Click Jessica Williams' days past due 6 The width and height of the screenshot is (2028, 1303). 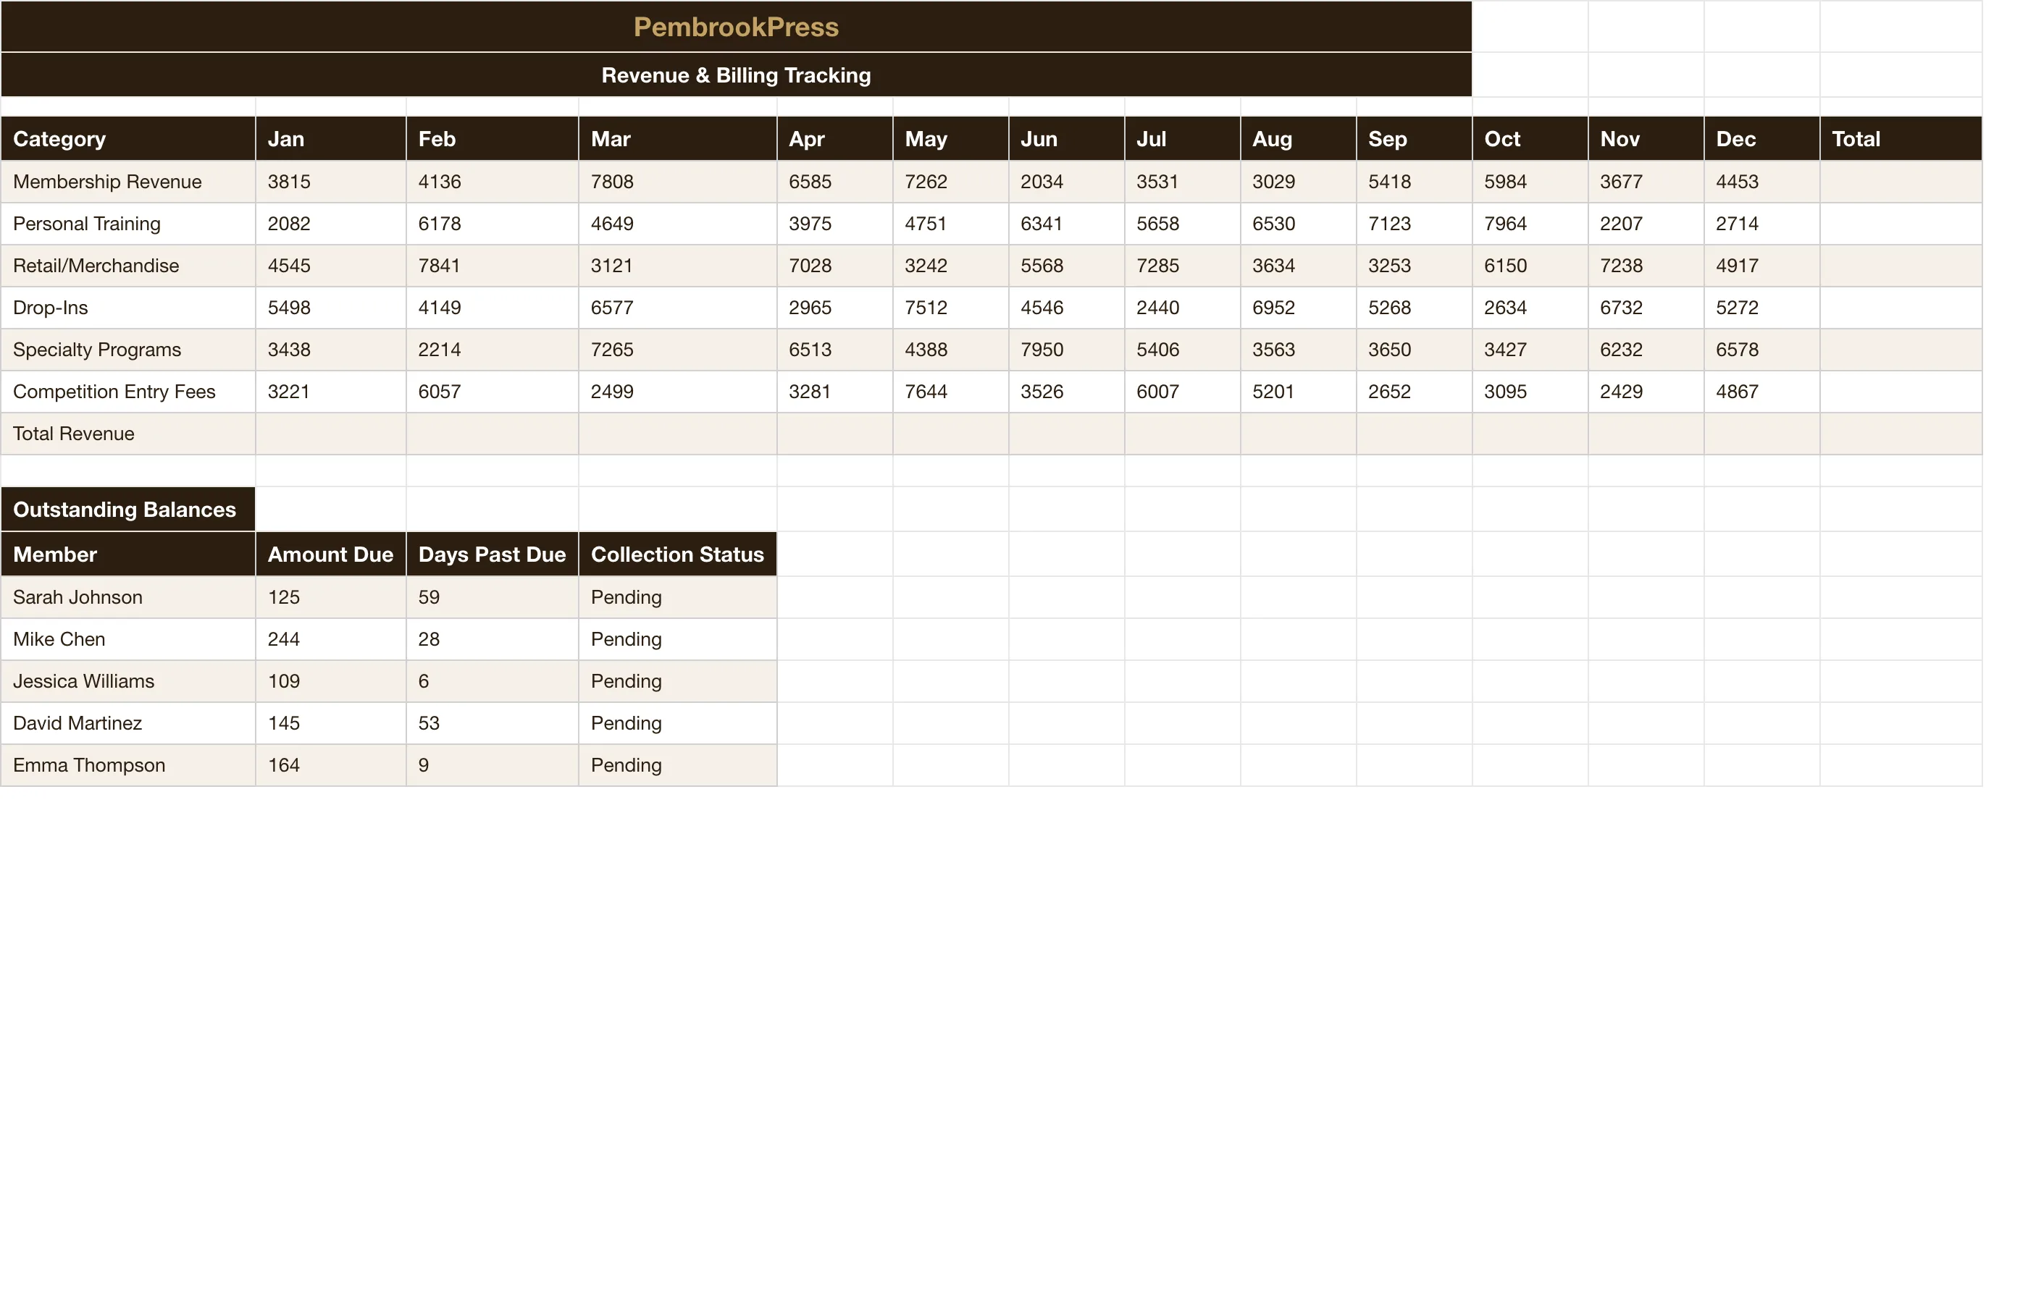pos(492,681)
